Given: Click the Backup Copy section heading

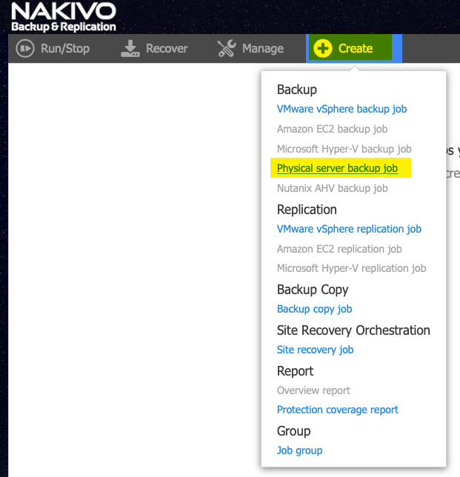Looking at the screenshot, I should [313, 290].
